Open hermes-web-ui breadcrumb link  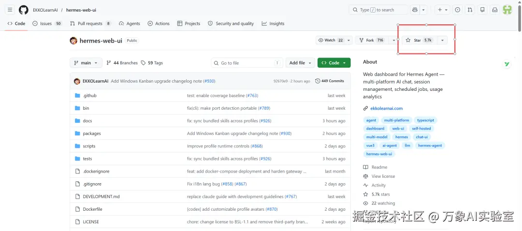click(81, 10)
